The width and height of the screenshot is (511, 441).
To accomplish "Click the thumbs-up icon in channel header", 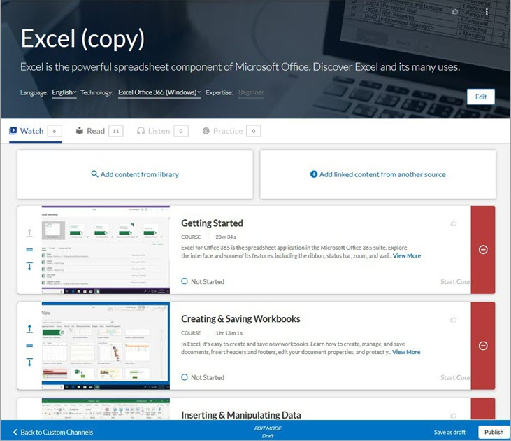I will pyautogui.click(x=455, y=12).
